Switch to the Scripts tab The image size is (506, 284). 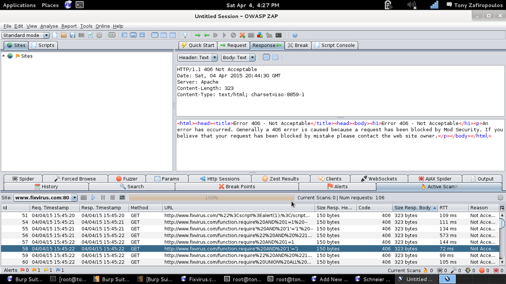pos(43,45)
